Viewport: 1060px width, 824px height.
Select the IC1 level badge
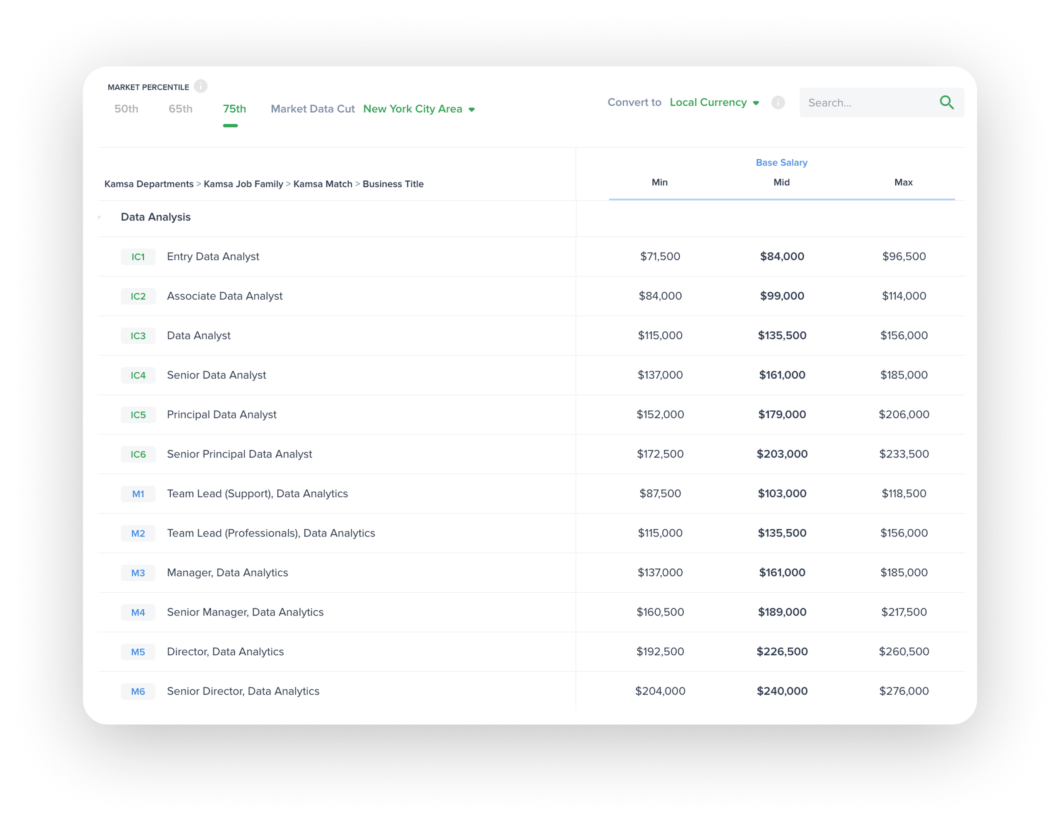tap(138, 257)
